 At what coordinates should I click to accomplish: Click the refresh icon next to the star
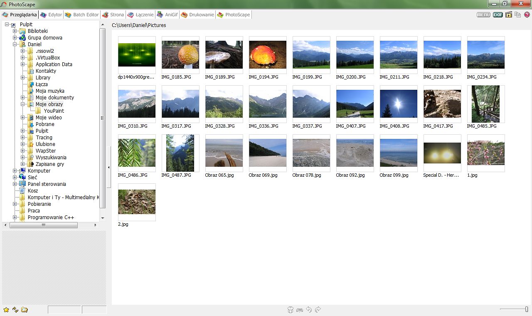click(x=15, y=310)
